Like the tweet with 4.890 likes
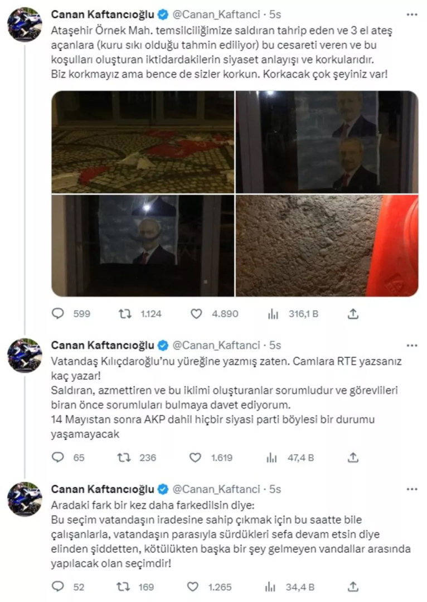427x602 pixels. click(196, 314)
